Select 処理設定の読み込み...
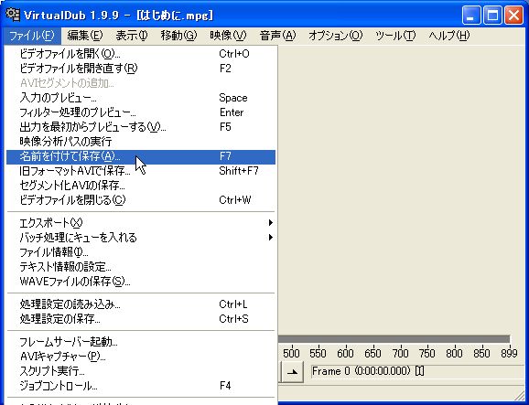Viewport: 529px width, 405px height. (141, 304)
